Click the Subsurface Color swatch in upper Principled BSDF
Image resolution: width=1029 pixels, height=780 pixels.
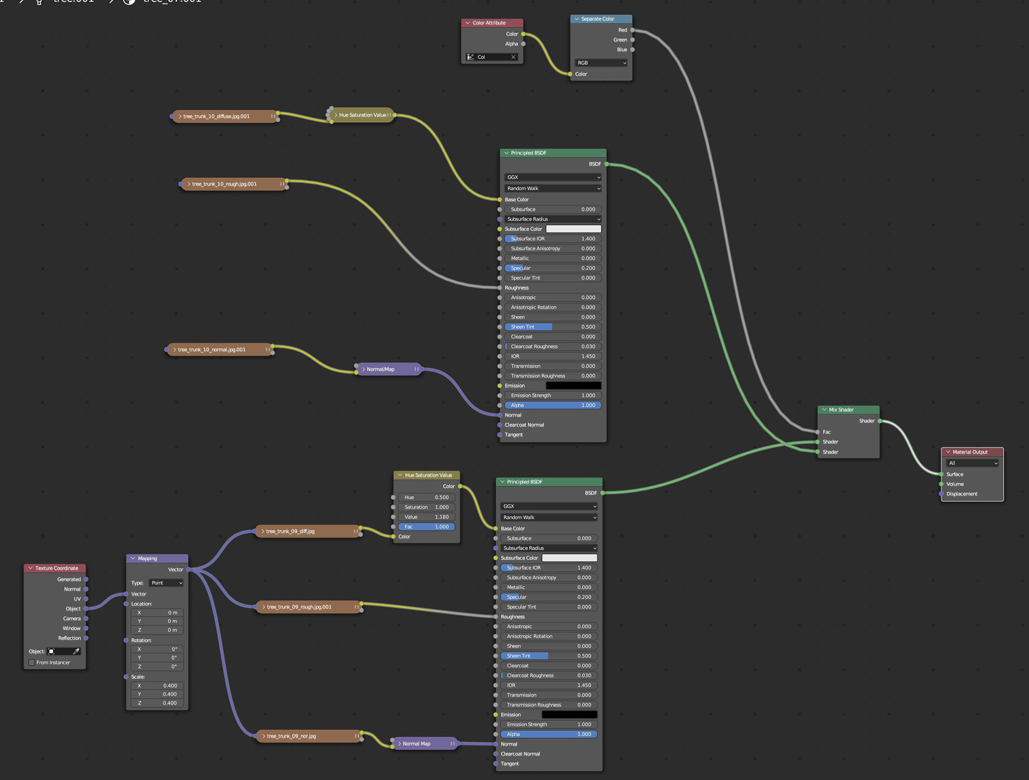573,229
